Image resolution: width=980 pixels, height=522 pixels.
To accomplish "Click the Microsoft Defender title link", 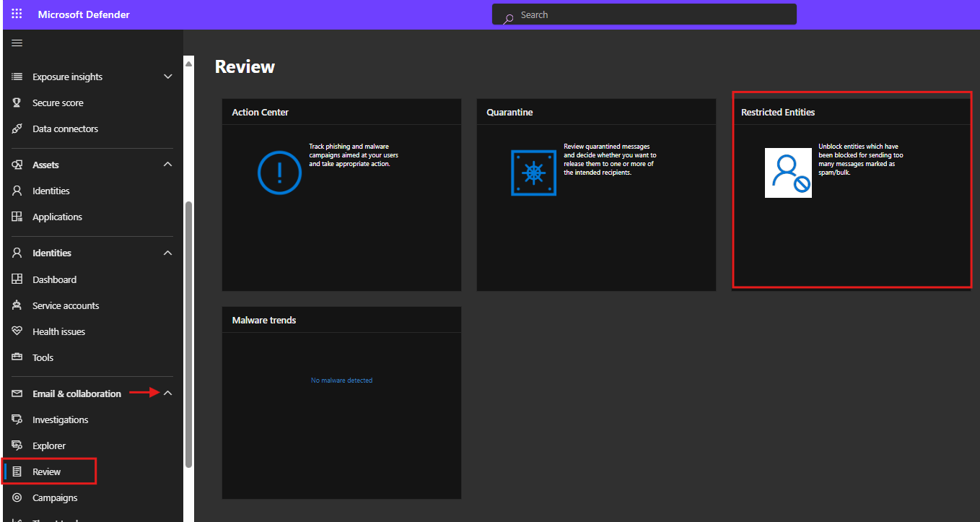I will tap(84, 14).
